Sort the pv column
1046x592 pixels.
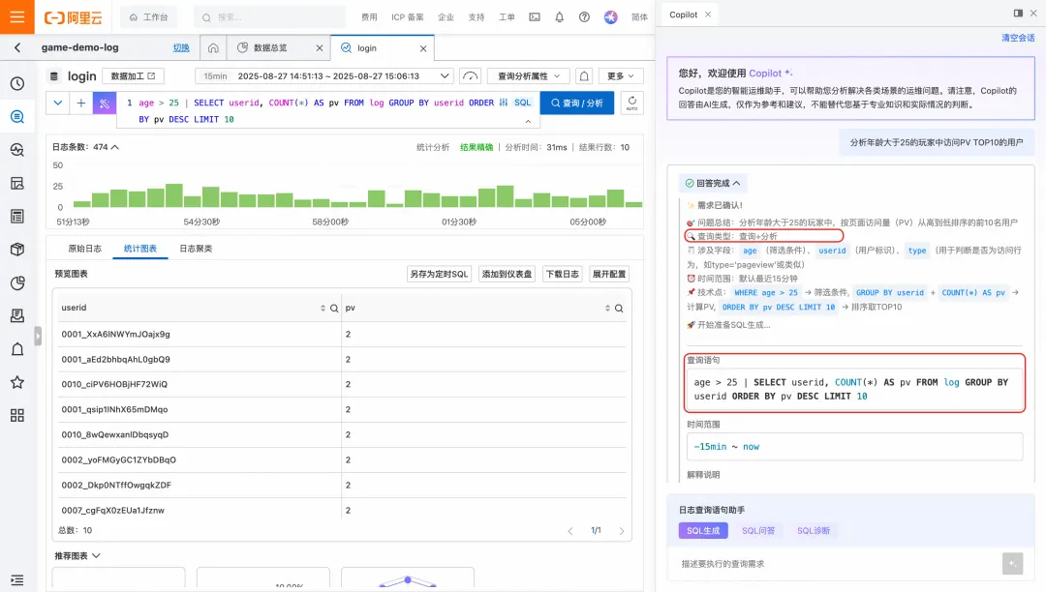click(x=607, y=309)
